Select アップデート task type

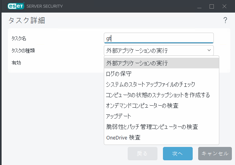[161, 116]
